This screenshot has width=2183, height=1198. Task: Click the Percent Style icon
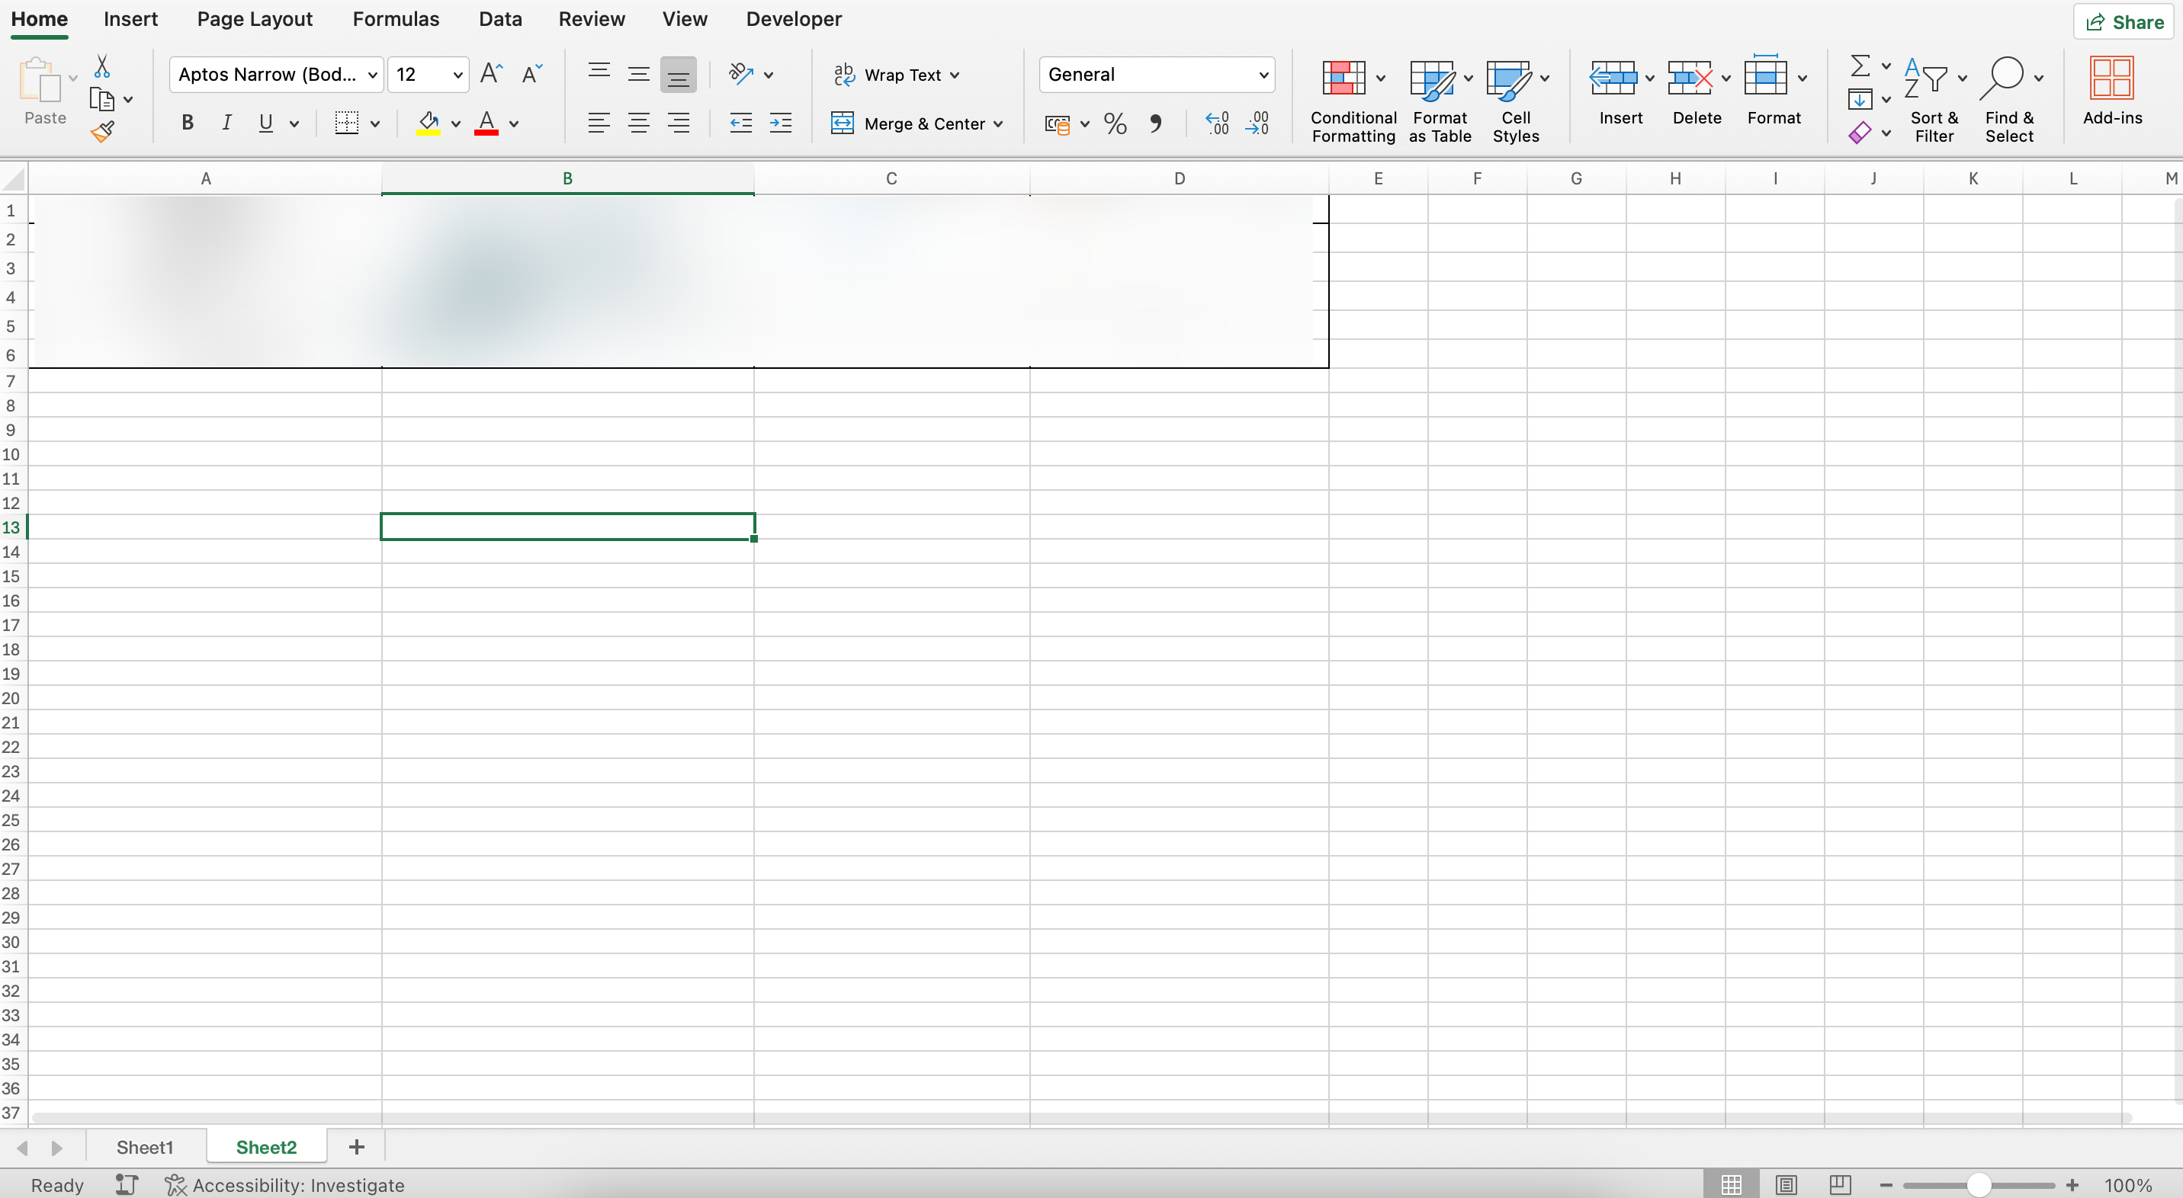point(1116,123)
